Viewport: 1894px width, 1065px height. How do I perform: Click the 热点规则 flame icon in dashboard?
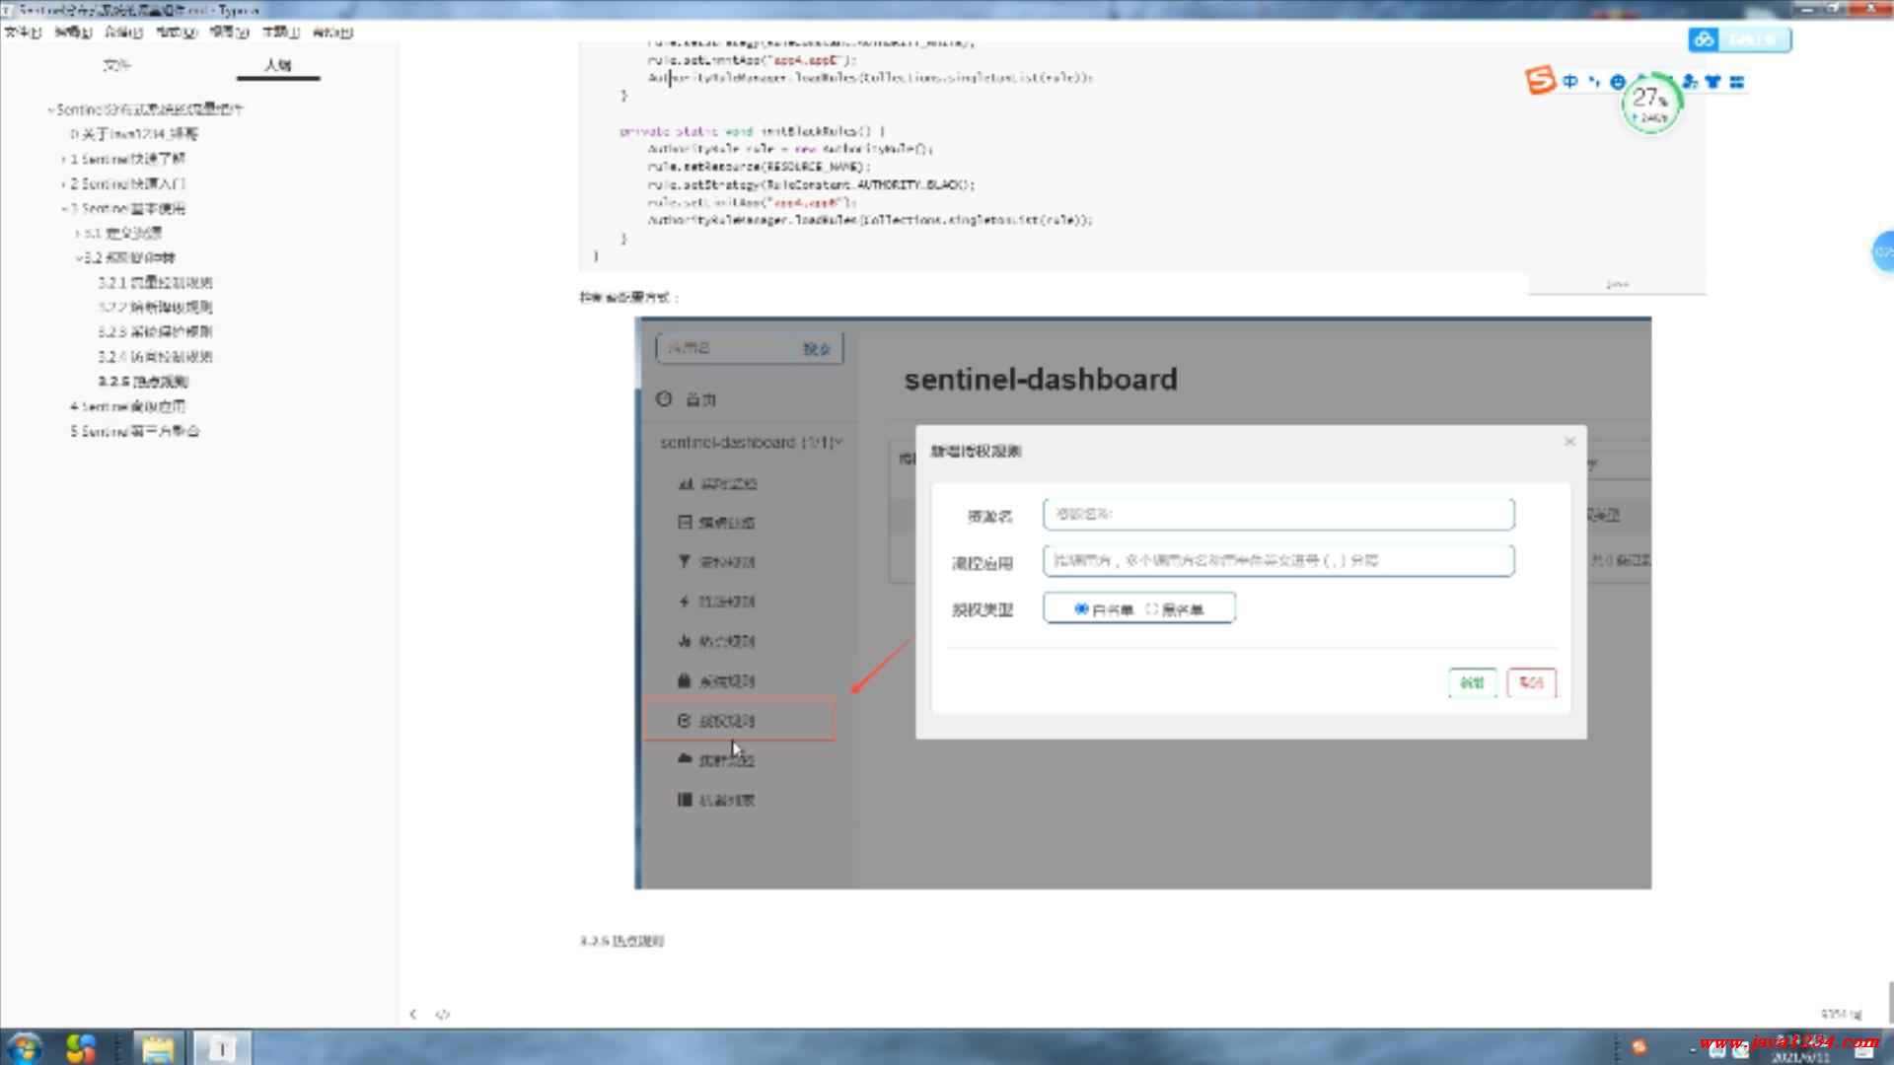[685, 640]
